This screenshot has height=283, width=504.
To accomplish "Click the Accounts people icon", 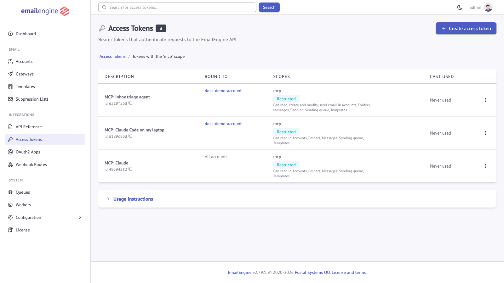I will (x=10, y=61).
